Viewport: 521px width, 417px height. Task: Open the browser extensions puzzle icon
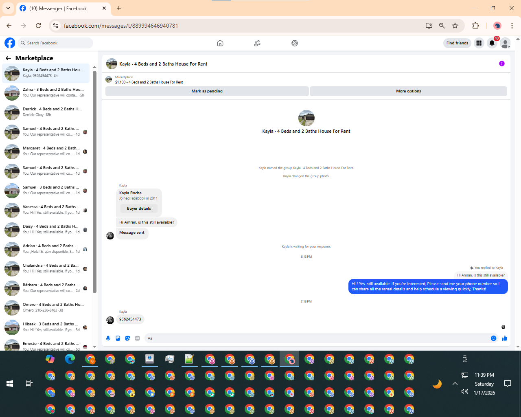[x=475, y=26]
